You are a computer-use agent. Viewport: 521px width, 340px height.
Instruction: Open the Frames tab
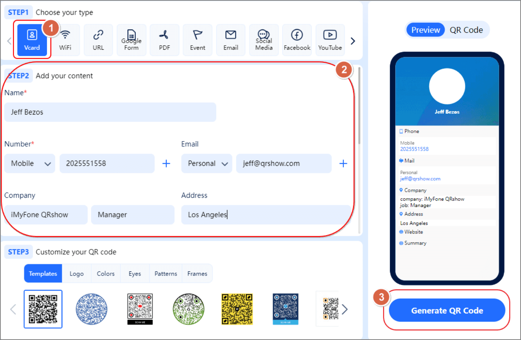197,274
